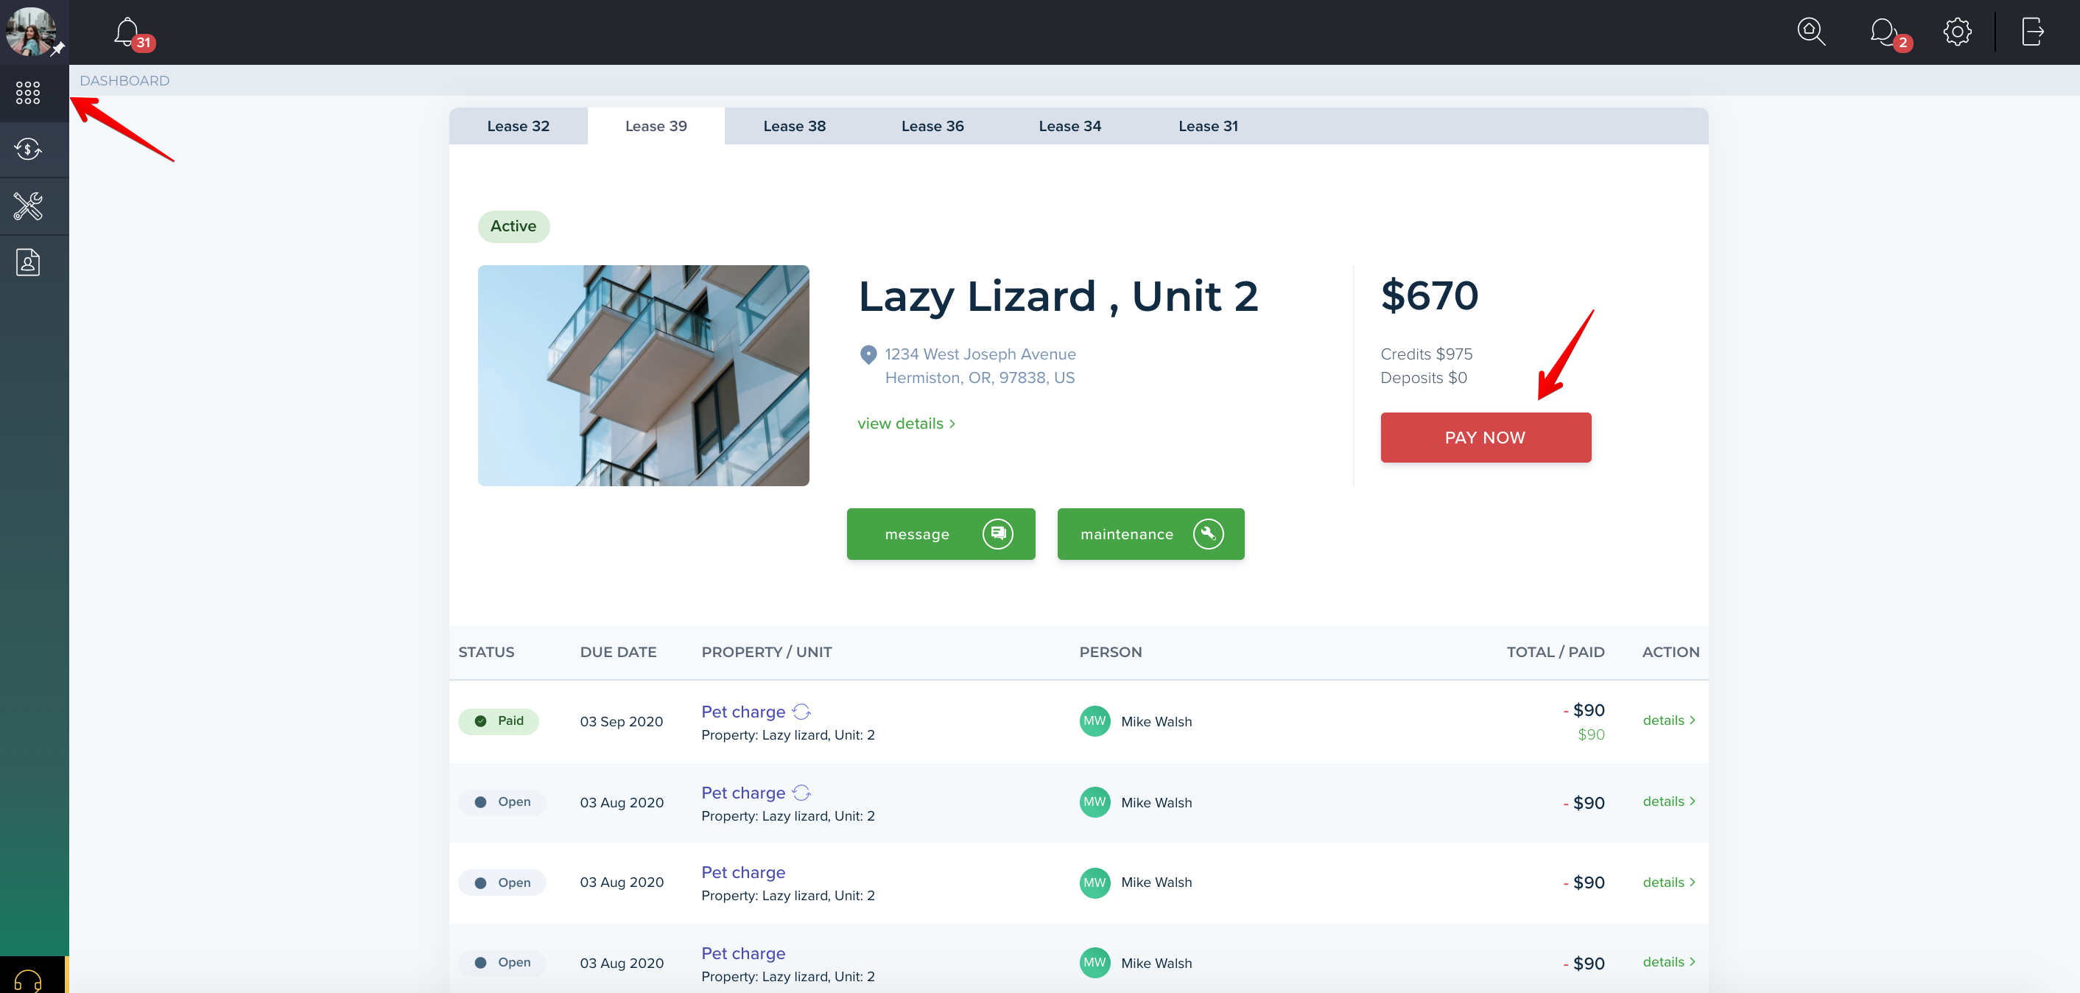Image resolution: width=2080 pixels, height=993 pixels.
Task: Click recurring icon on first Aug Pet charge
Action: pos(801,793)
